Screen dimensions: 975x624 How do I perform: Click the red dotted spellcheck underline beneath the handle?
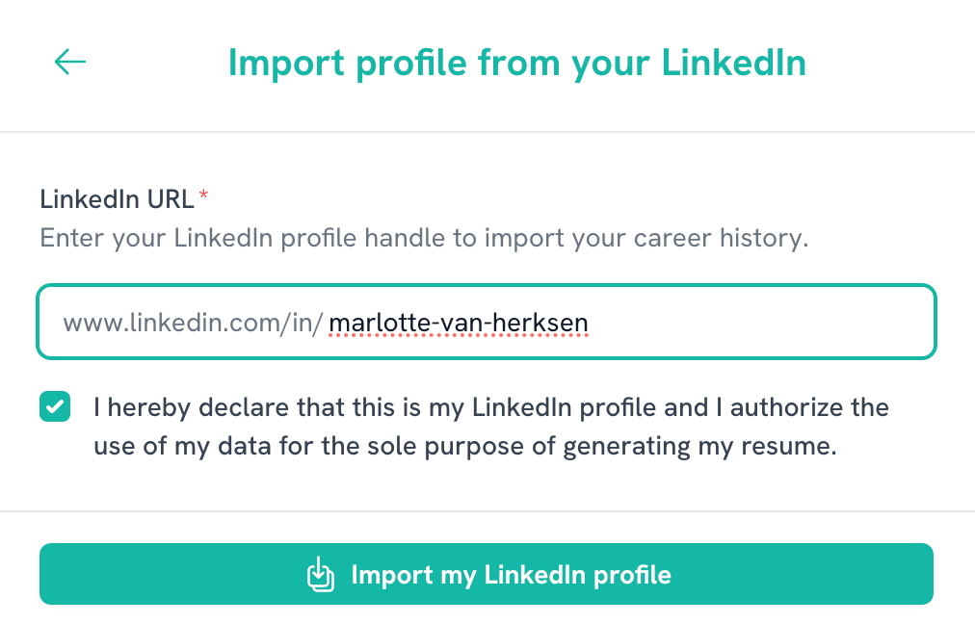(460, 336)
